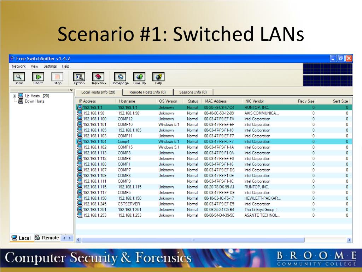Click vendor AXIS COMMUNICA... cell
The image size is (362, 272).
point(262,113)
